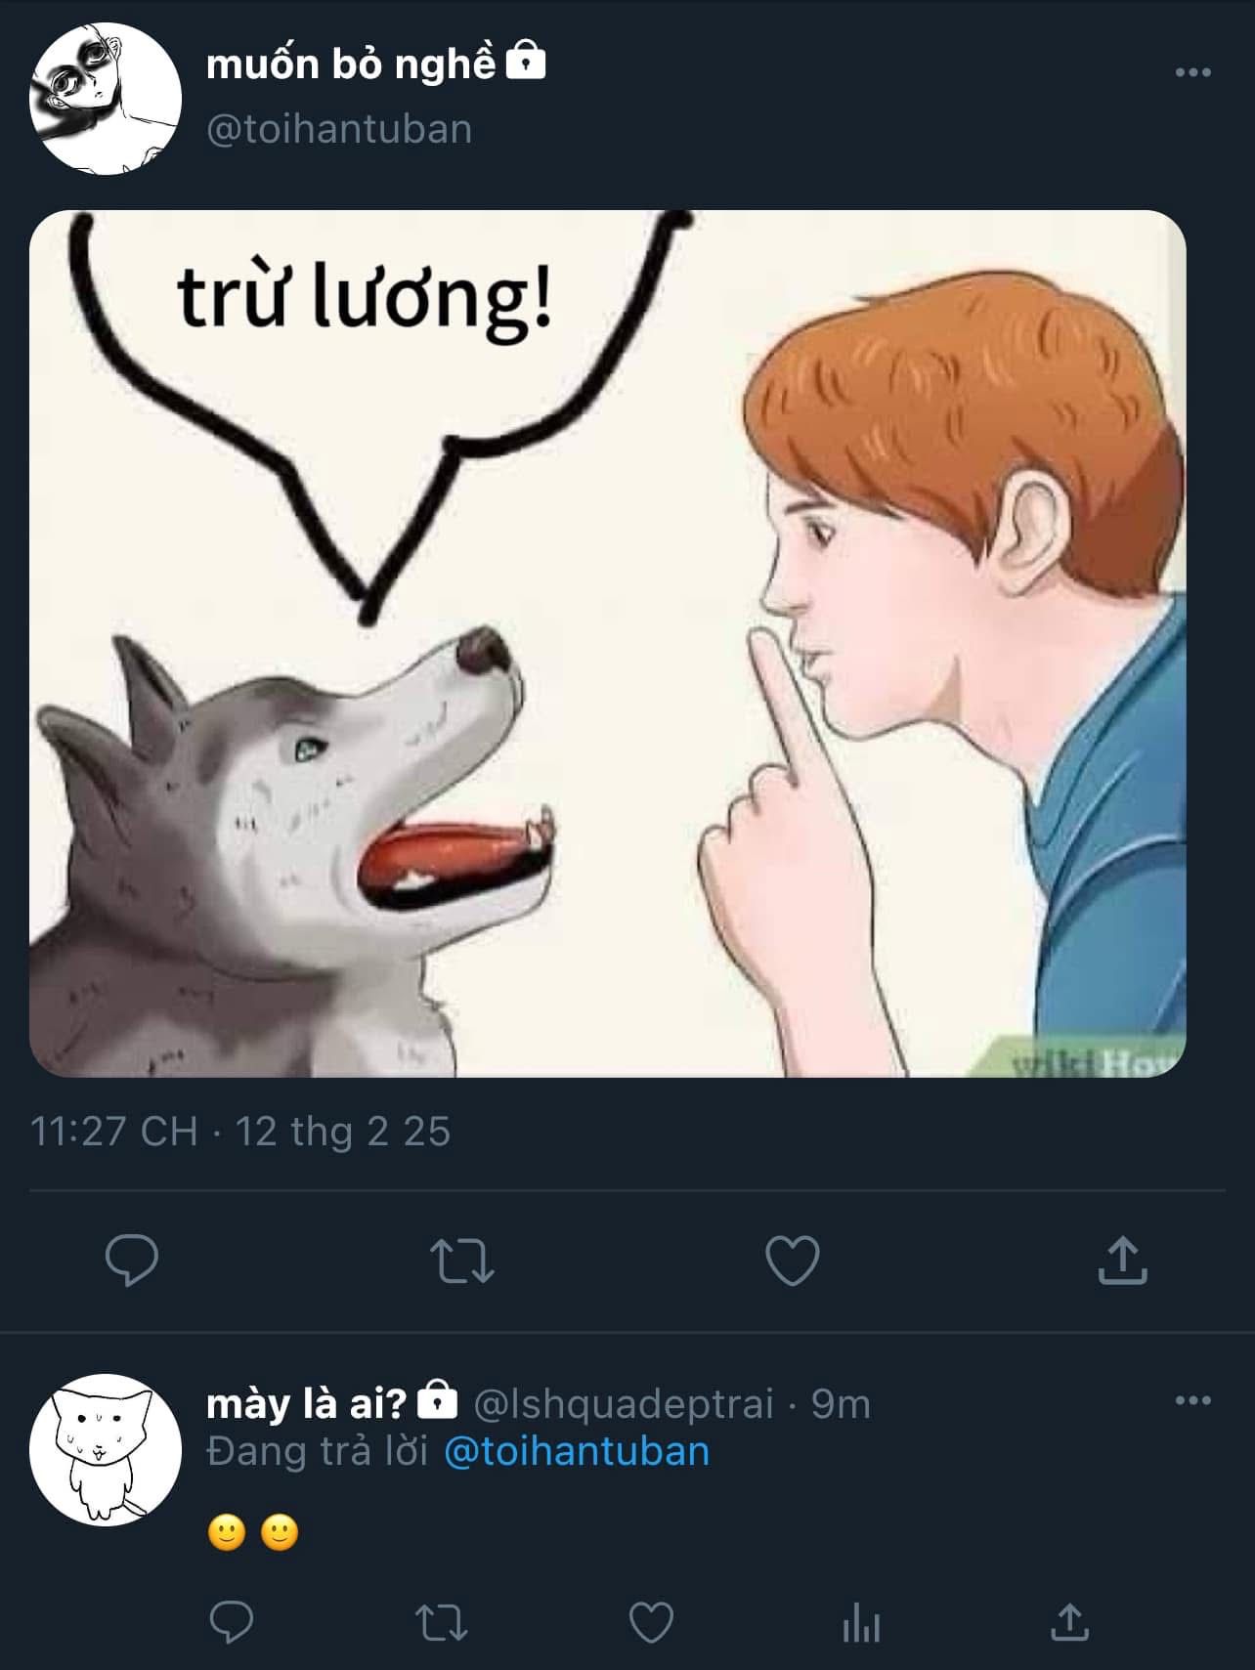1255x1670 pixels.
Task: Reply to the lshquadeptrai comment
Action: coord(232,1624)
